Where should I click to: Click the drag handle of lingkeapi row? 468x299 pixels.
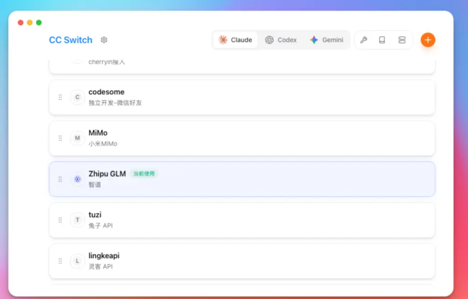[60, 261]
